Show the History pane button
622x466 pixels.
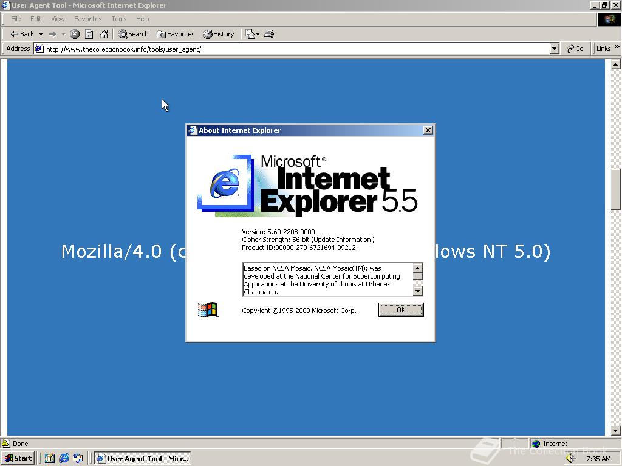pyautogui.click(x=219, y=34)
